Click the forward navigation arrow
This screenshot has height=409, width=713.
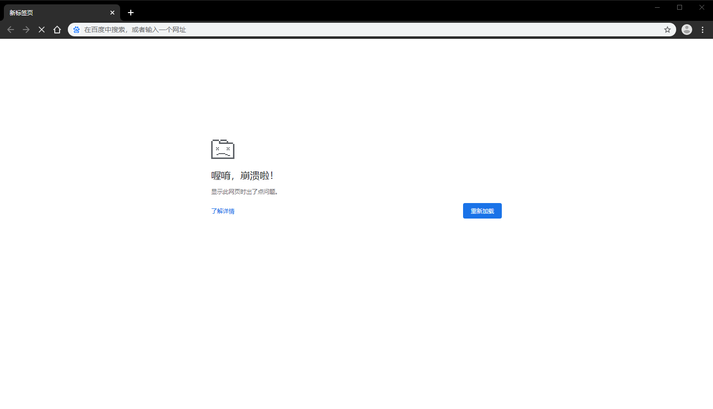26,30
